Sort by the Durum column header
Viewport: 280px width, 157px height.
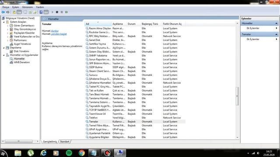pyautogui.click(x=133, y=24)
